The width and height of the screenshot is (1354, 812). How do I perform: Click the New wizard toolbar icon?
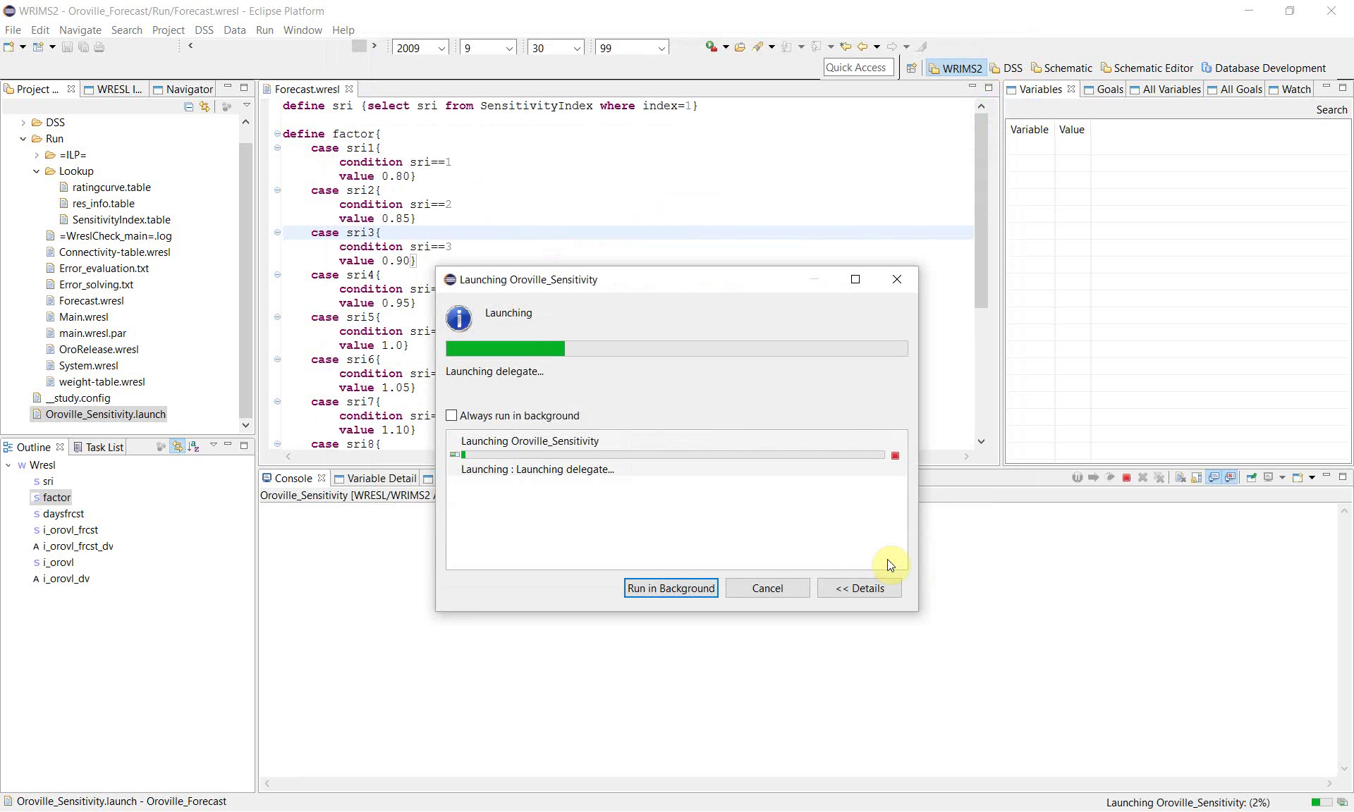(9, 47)
